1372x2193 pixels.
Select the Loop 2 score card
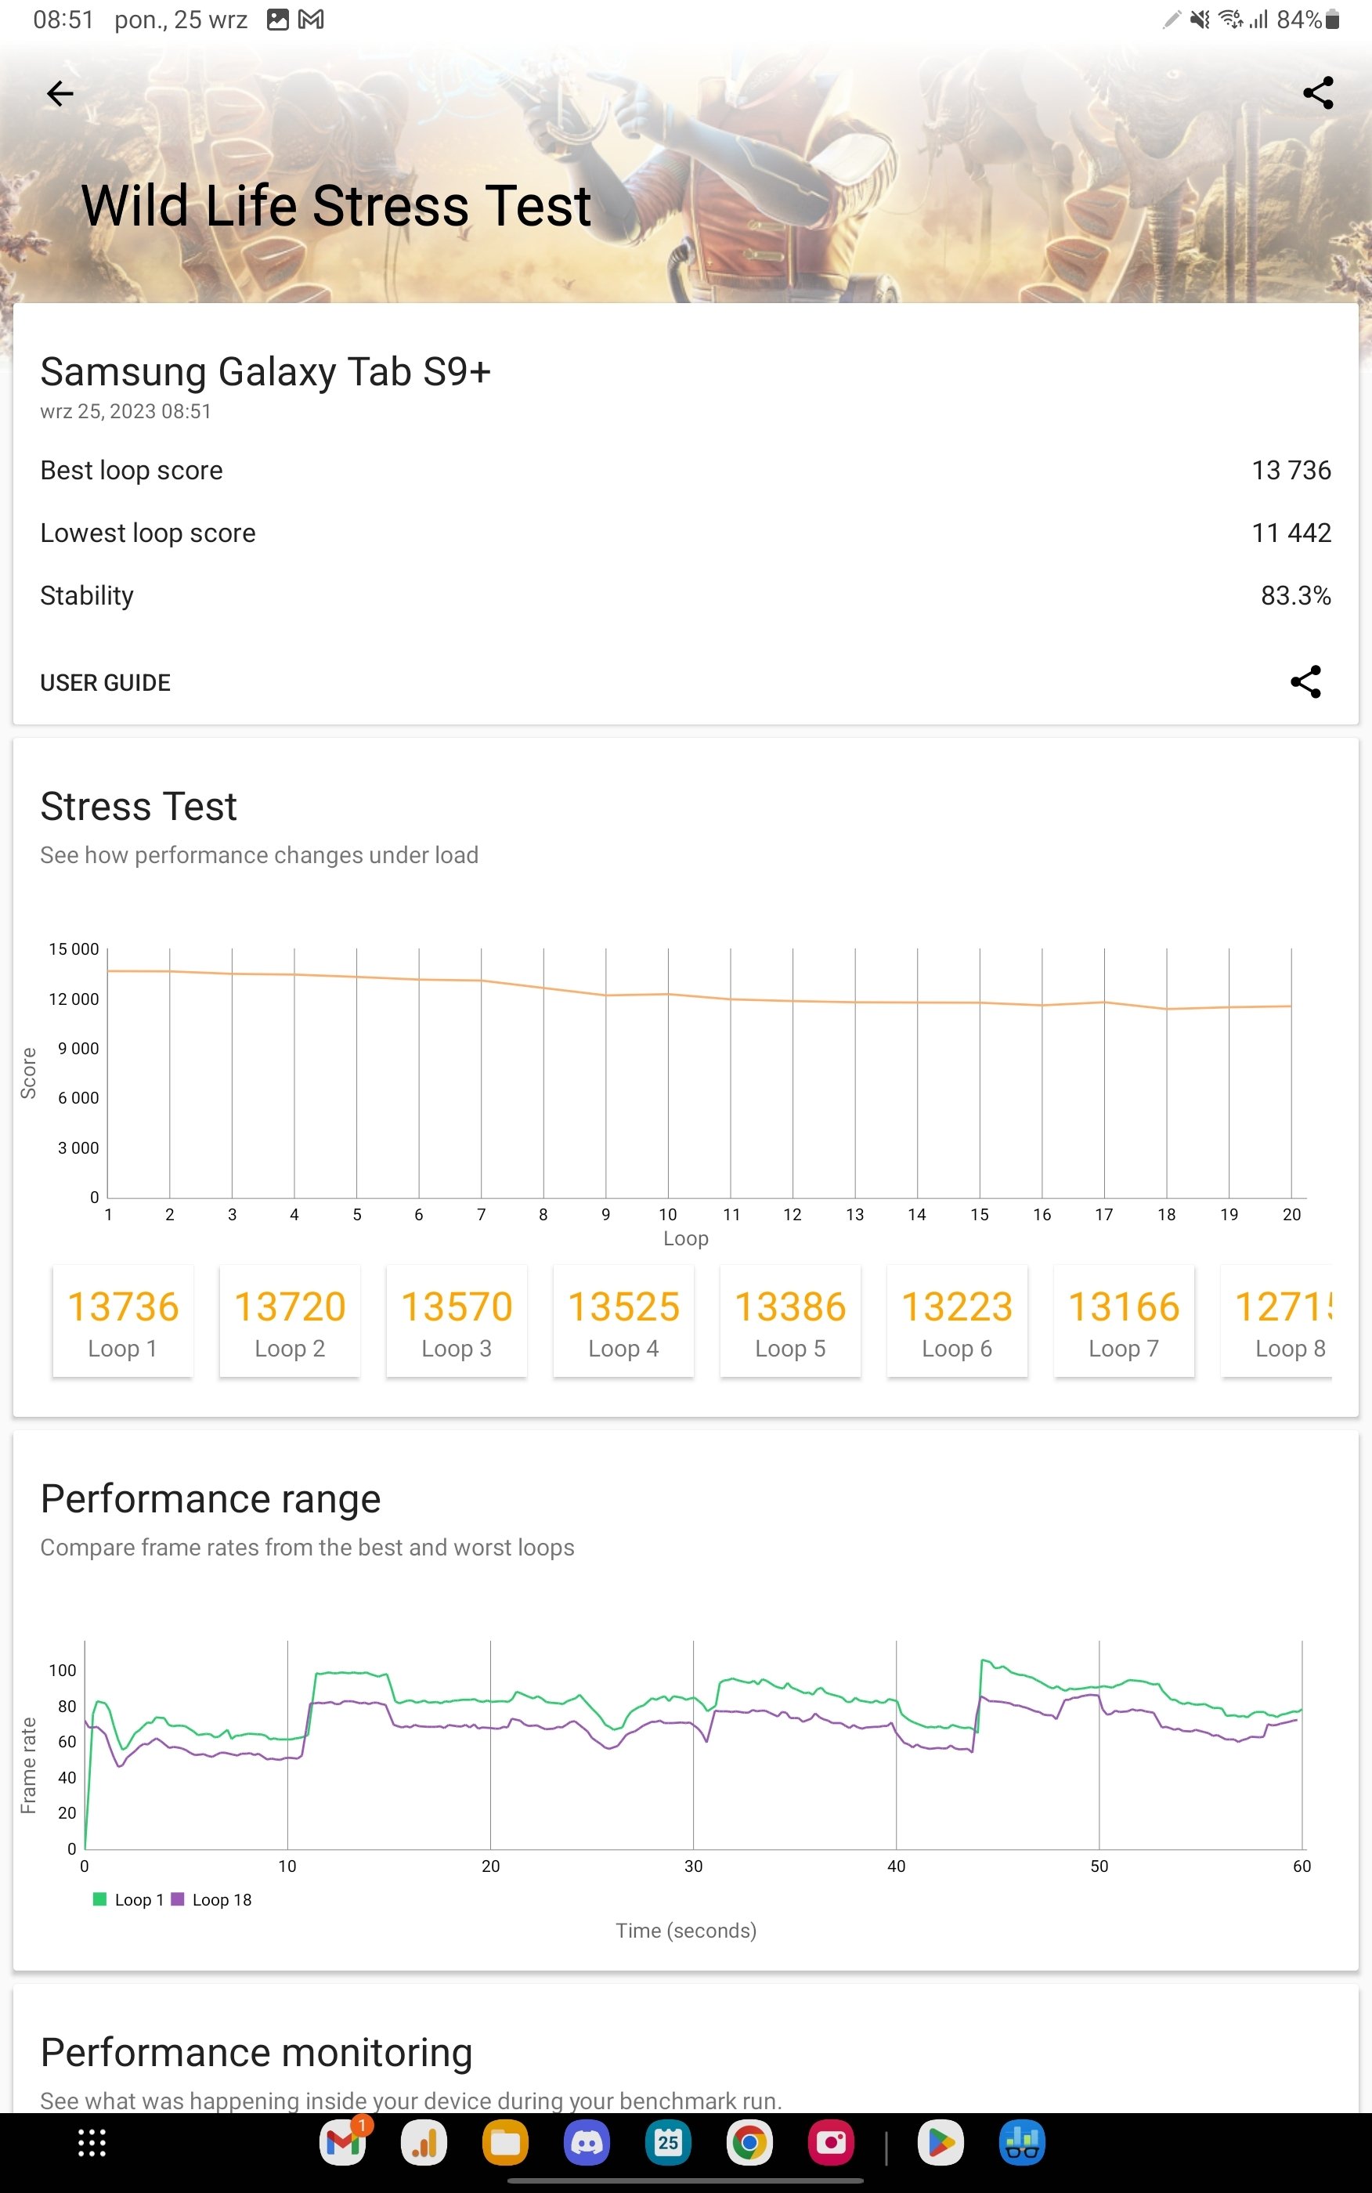pos(290,1321)
